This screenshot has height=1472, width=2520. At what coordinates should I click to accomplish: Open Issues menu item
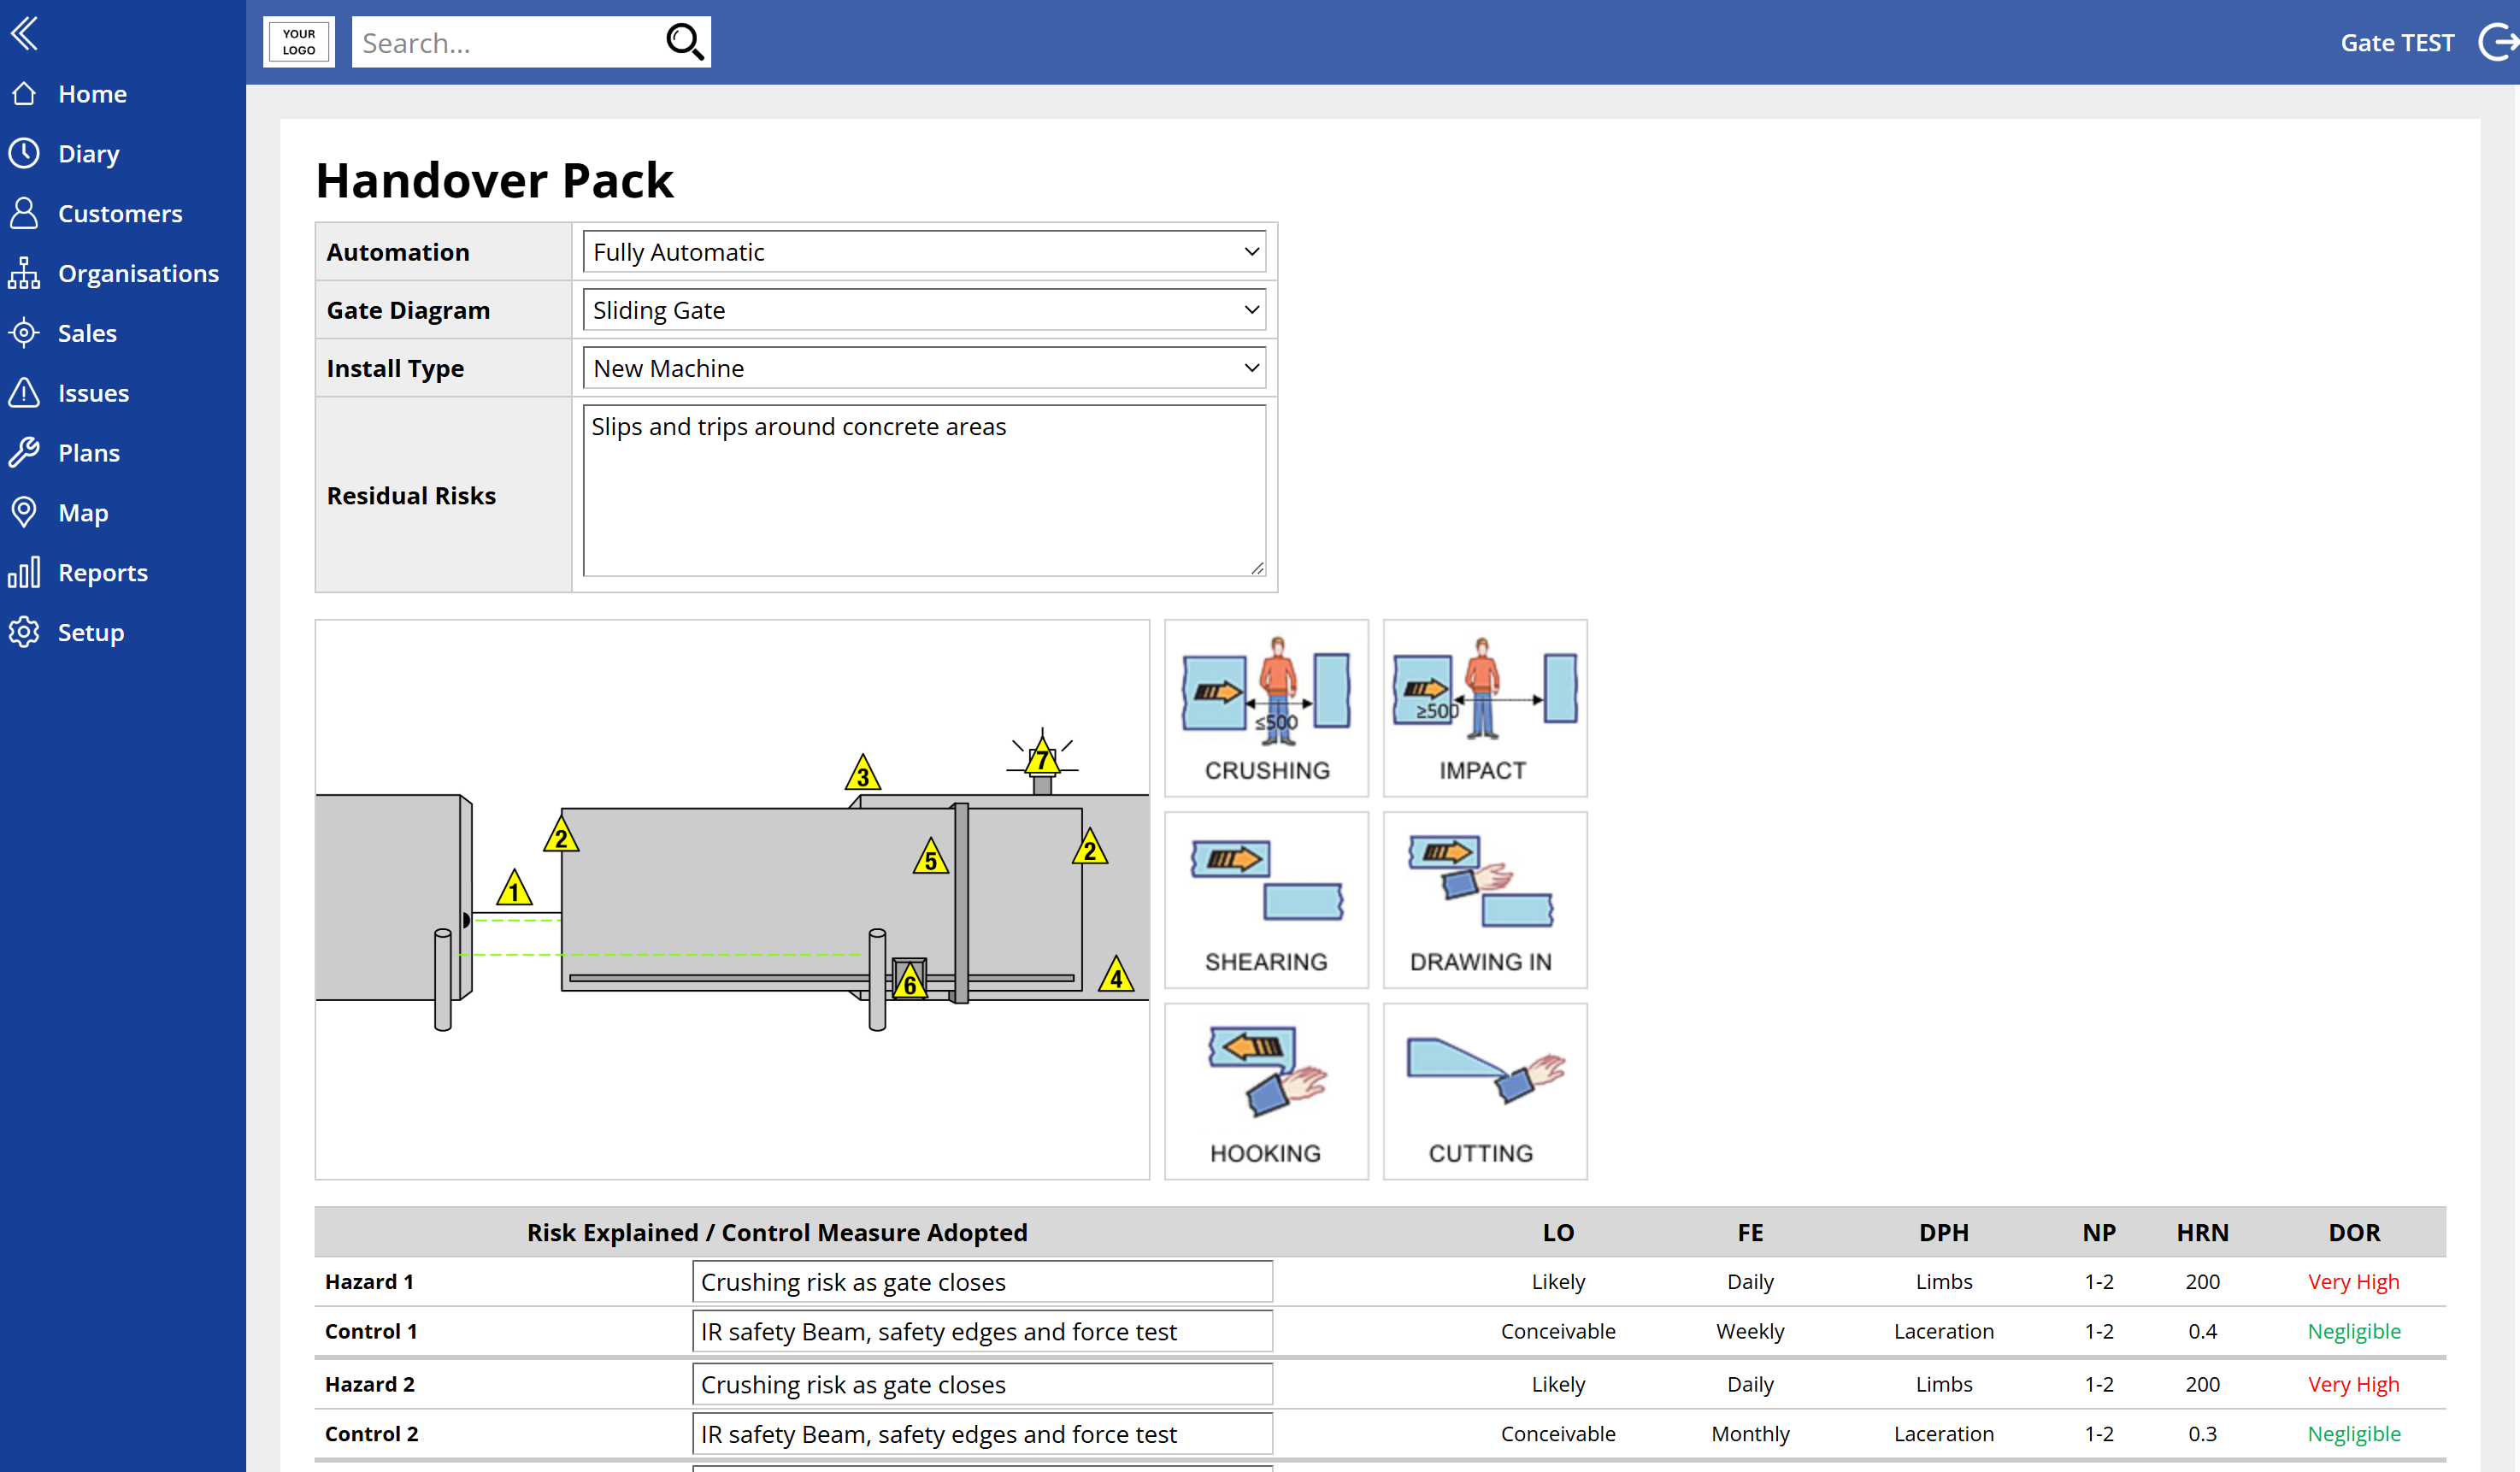[93, 393]
